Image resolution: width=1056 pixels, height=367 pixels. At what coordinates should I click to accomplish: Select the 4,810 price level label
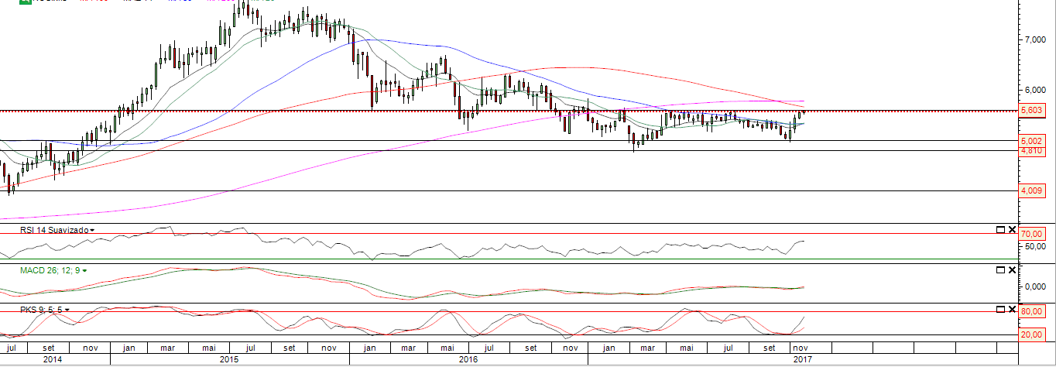click(x=1033, y=150)
